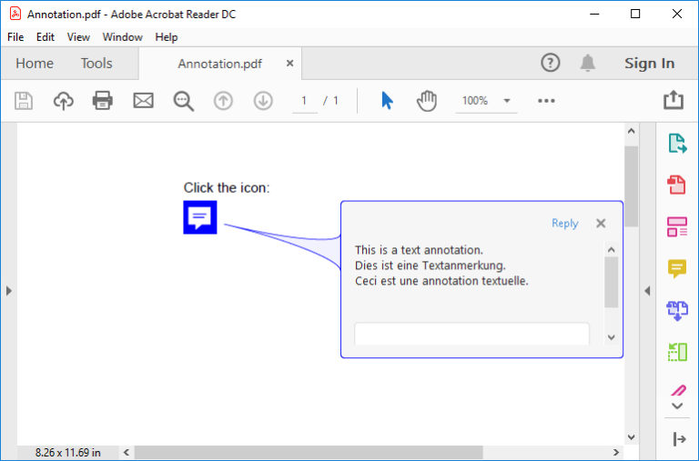This screenshot has height=461, width=699.
Task: Open the zoom level dropdown
Action: (x=506, y=101)
